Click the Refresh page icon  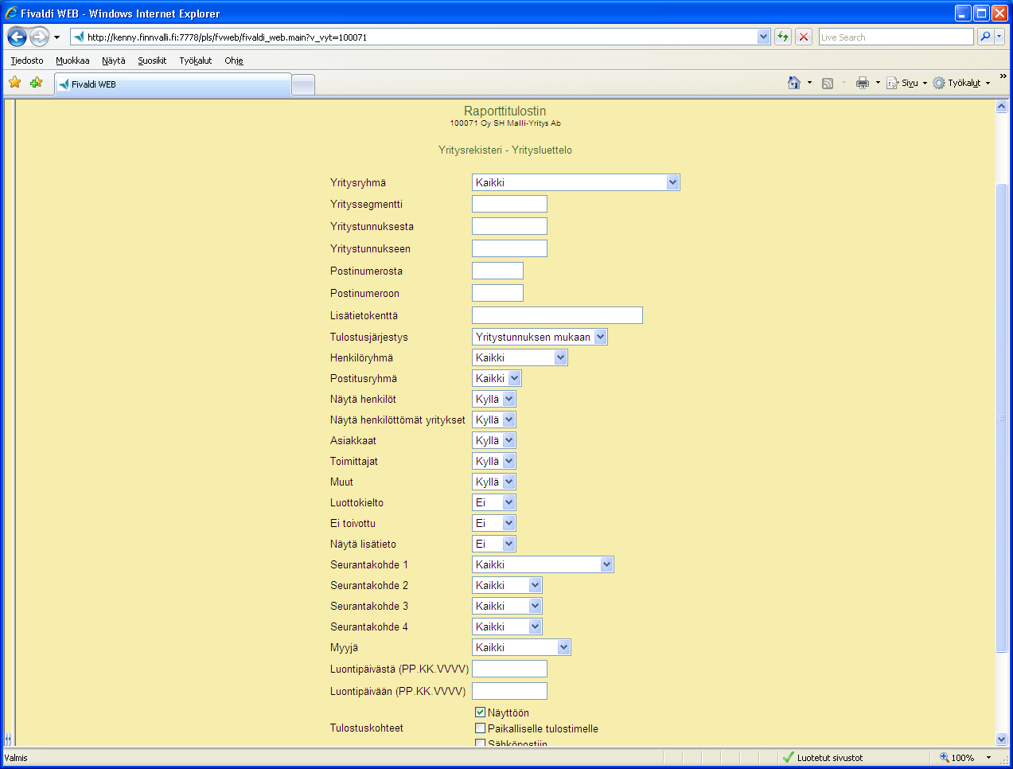(783, 37)
